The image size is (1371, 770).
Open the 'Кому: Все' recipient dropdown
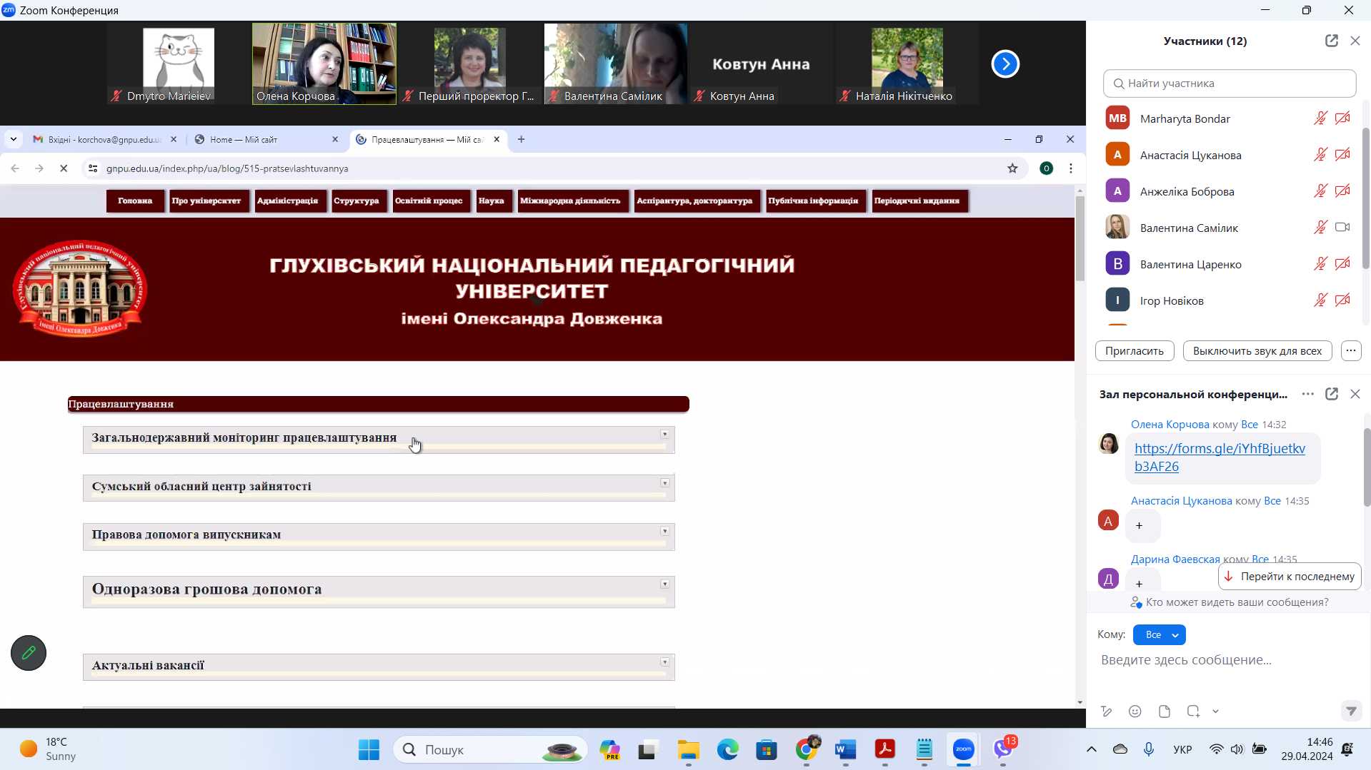(x=1159, y=634)
